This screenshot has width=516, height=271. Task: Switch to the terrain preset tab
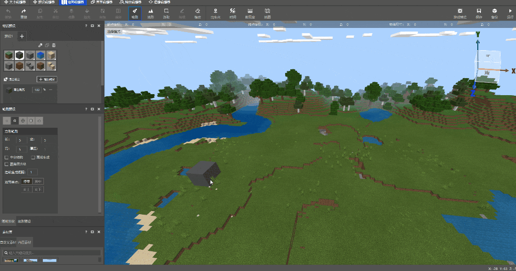24,221
